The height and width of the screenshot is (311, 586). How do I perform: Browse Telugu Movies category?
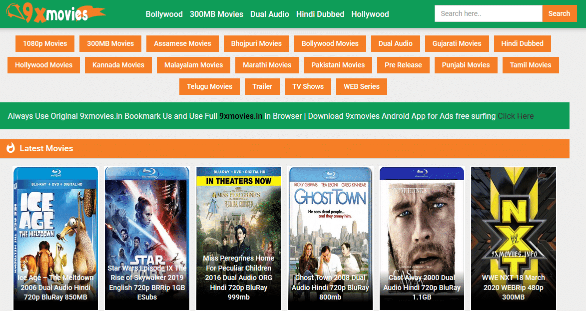(x=209, y=87)
